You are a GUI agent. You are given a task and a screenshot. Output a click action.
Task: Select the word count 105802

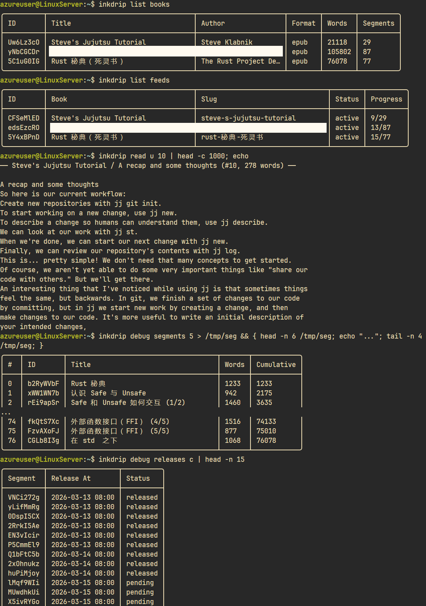click(x=339, y=52)
